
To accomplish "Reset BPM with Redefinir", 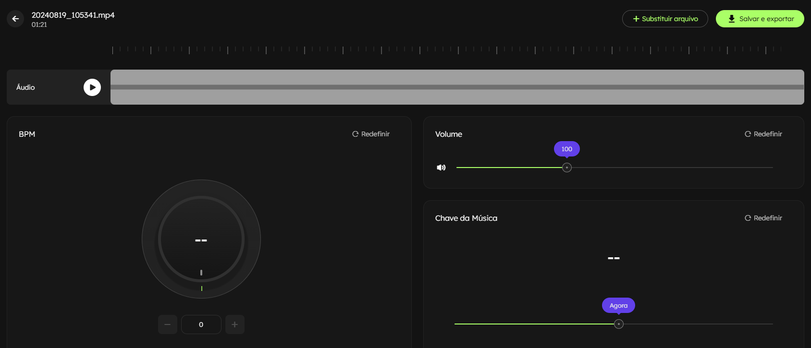I will click(x=371, y=134).
